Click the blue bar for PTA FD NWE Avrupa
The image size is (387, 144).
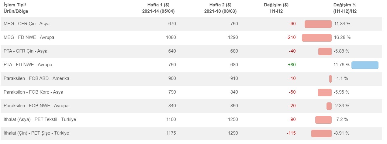point(365,65)
